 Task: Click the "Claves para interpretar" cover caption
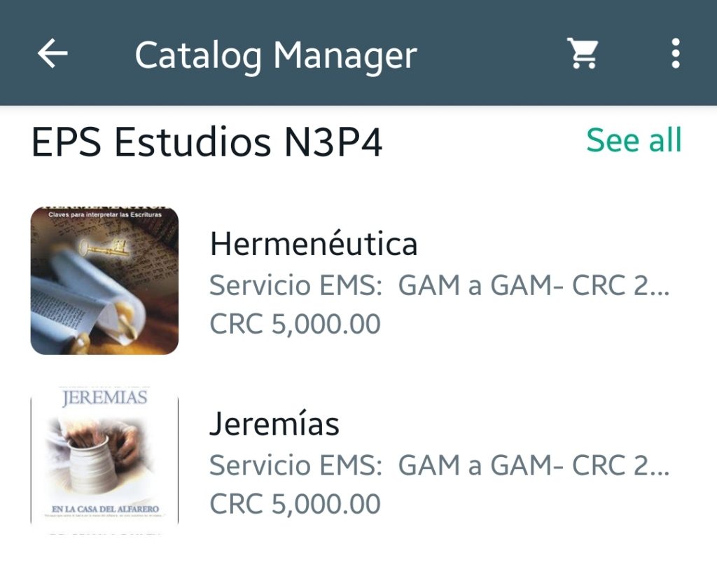(x=104, y=214)
